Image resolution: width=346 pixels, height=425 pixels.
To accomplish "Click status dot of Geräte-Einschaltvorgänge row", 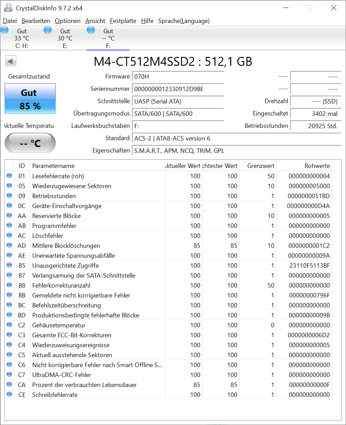I will click(x=9, y=206).
